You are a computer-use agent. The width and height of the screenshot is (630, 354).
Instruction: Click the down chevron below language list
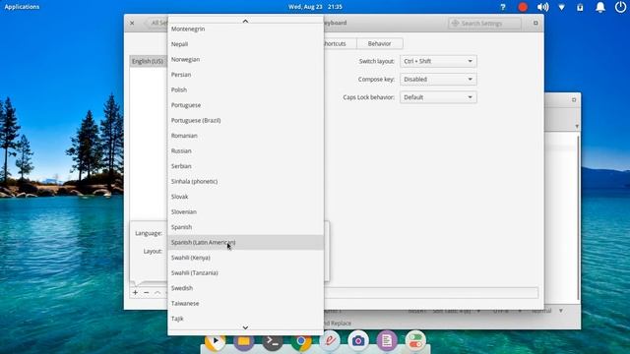tap(245, 327)
